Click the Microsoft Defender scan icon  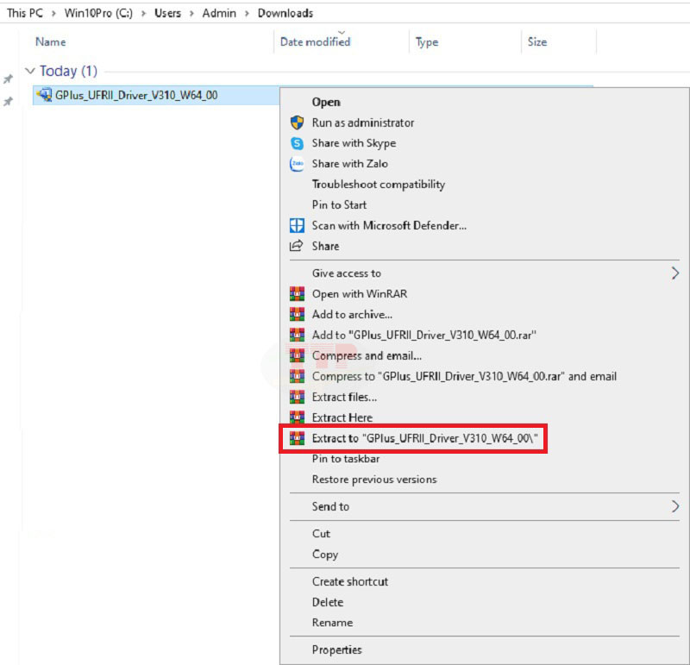pyautogui.click(x=297, y=226)
